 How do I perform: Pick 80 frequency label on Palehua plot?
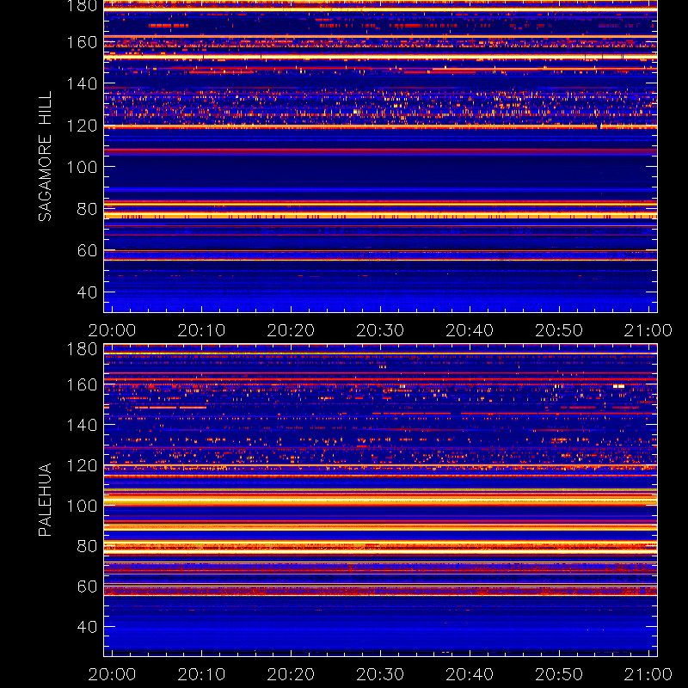pos(87,546)
